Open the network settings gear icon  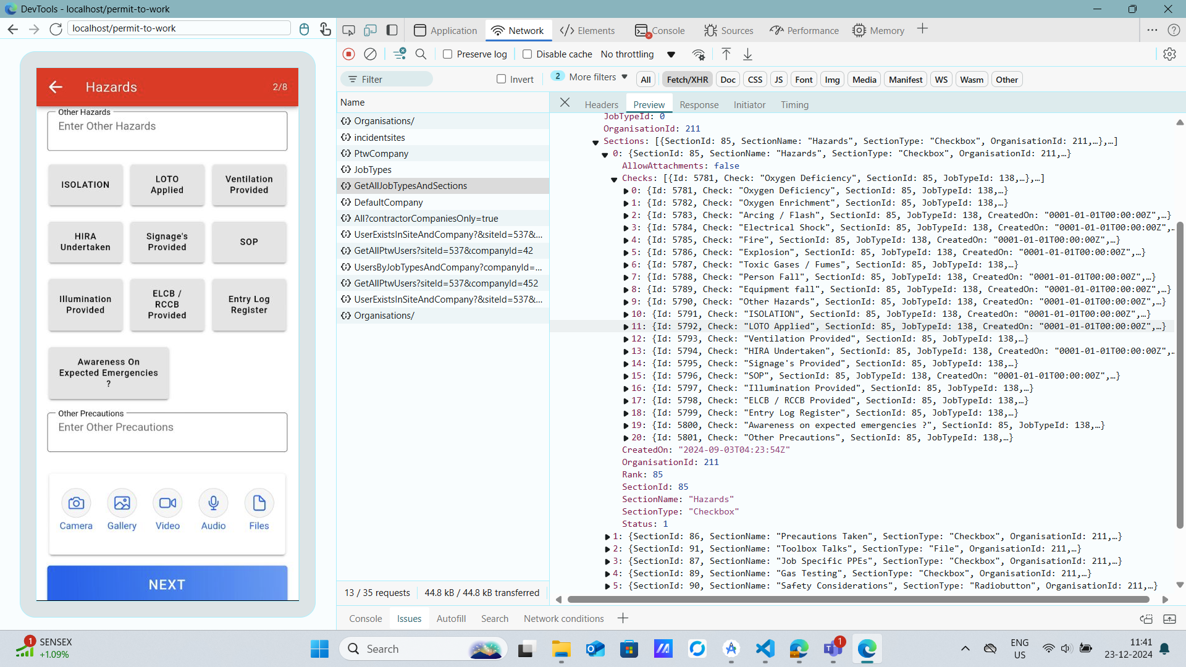click(x=1169, y=54)
